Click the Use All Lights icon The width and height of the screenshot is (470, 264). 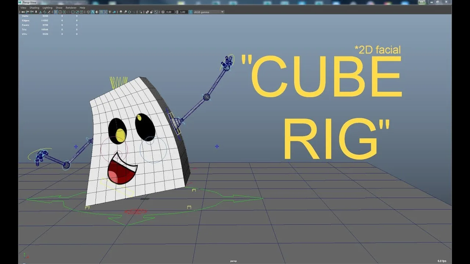pos(110,12)
